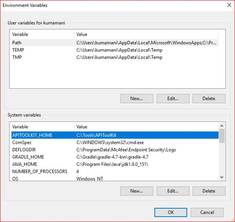Image resolution: width=235 pixels, height=222 pixels.
Task: Click the Path value starting C:\Users\kumamani\AppData\Local\Microsoft
Action: pos(146,43)
